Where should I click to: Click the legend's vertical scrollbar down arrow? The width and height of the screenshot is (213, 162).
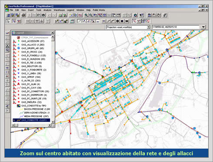(53, 122)
